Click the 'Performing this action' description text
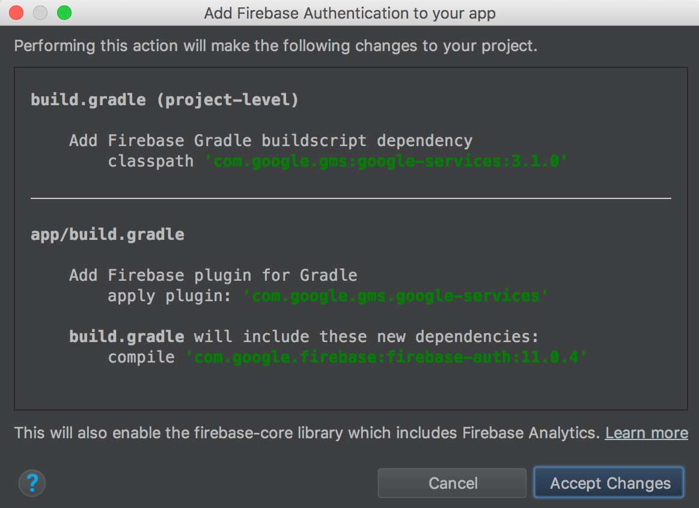699x508 pixels. pos(275,46)
